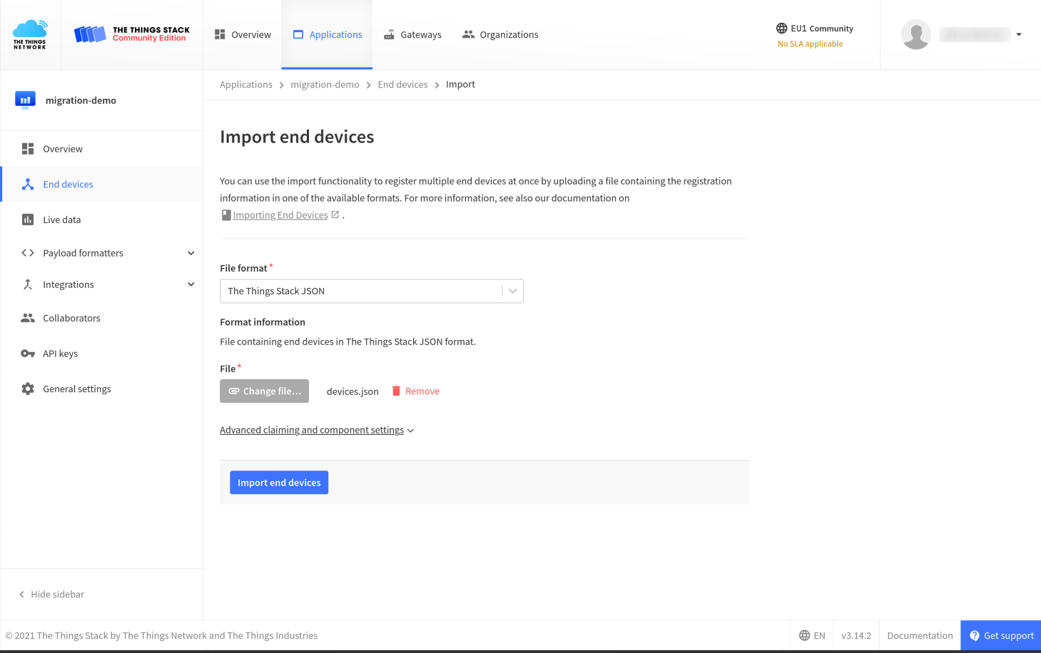1041x653 pixels.
Task: Click the Get support question mark icon
Action: [x=975, y=636]
